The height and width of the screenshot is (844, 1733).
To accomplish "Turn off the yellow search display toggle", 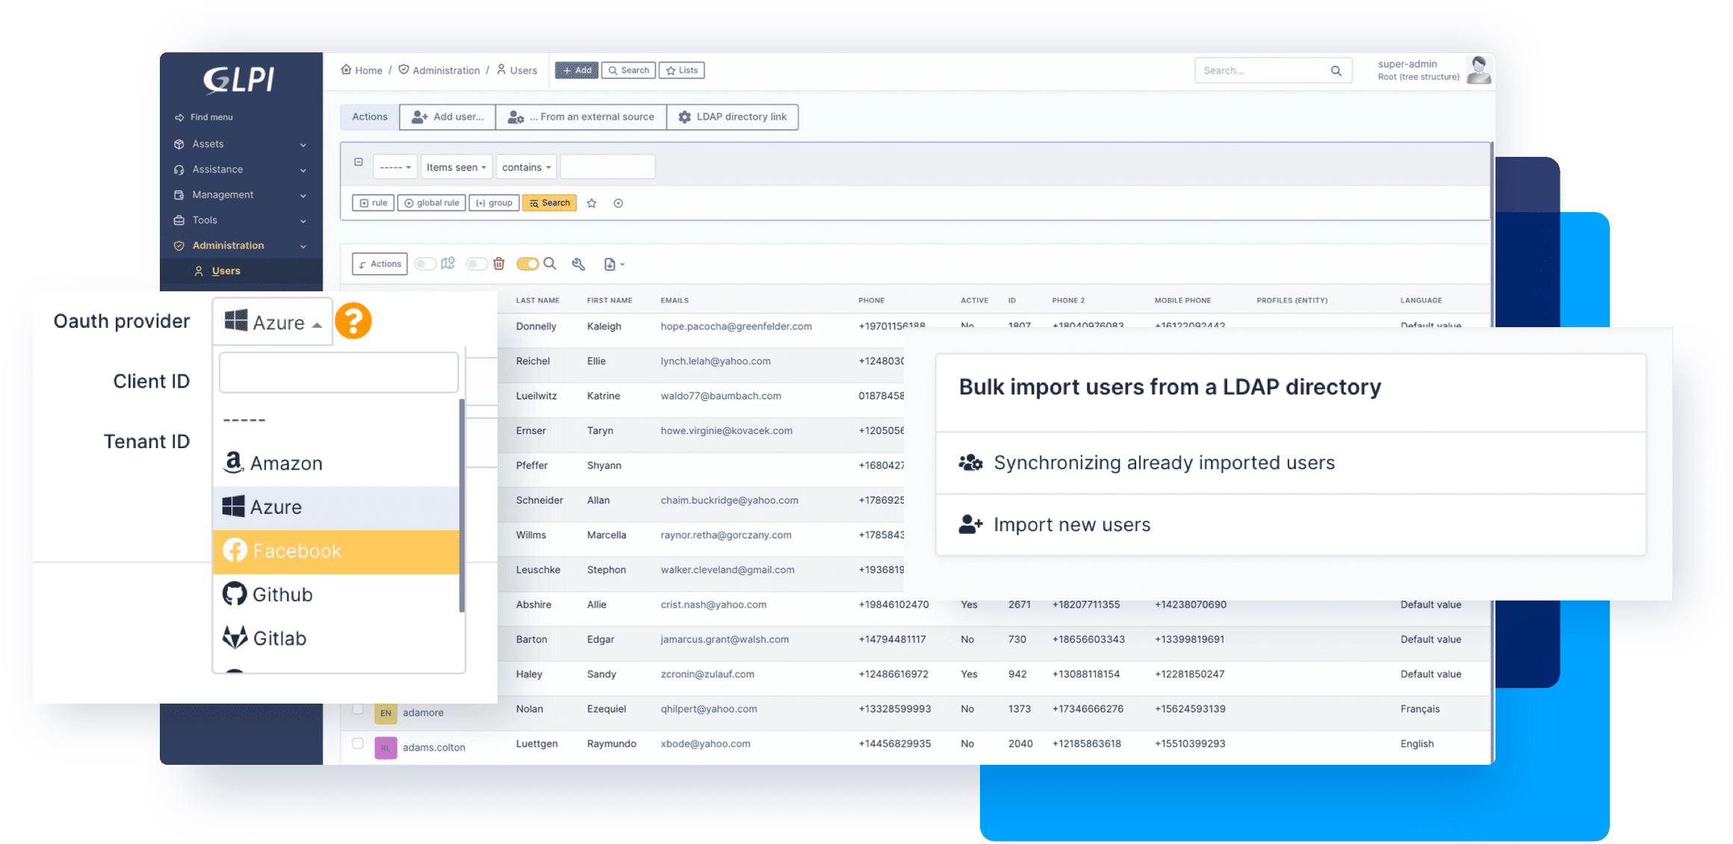I will pos(527,264).
